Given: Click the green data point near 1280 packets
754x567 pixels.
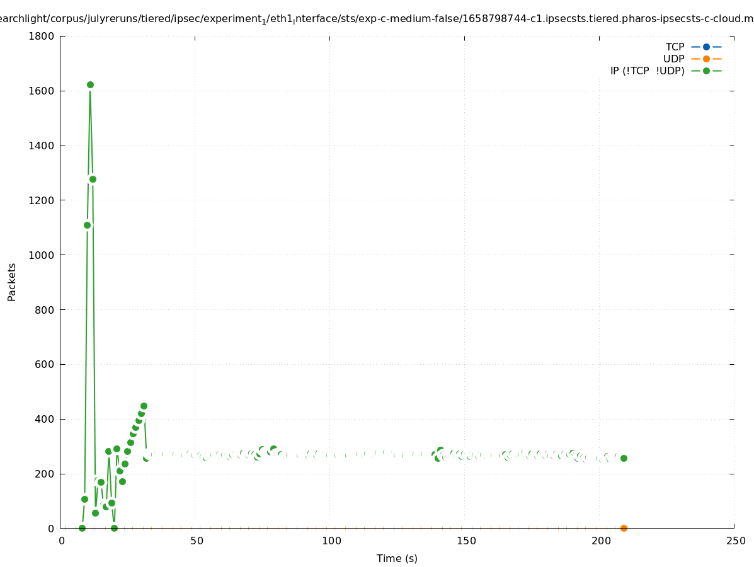Looking at the screenshot, I should [93, 179].
